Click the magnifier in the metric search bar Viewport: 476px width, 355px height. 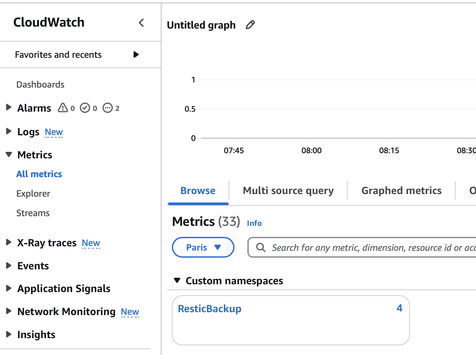[x=261, y=247]
